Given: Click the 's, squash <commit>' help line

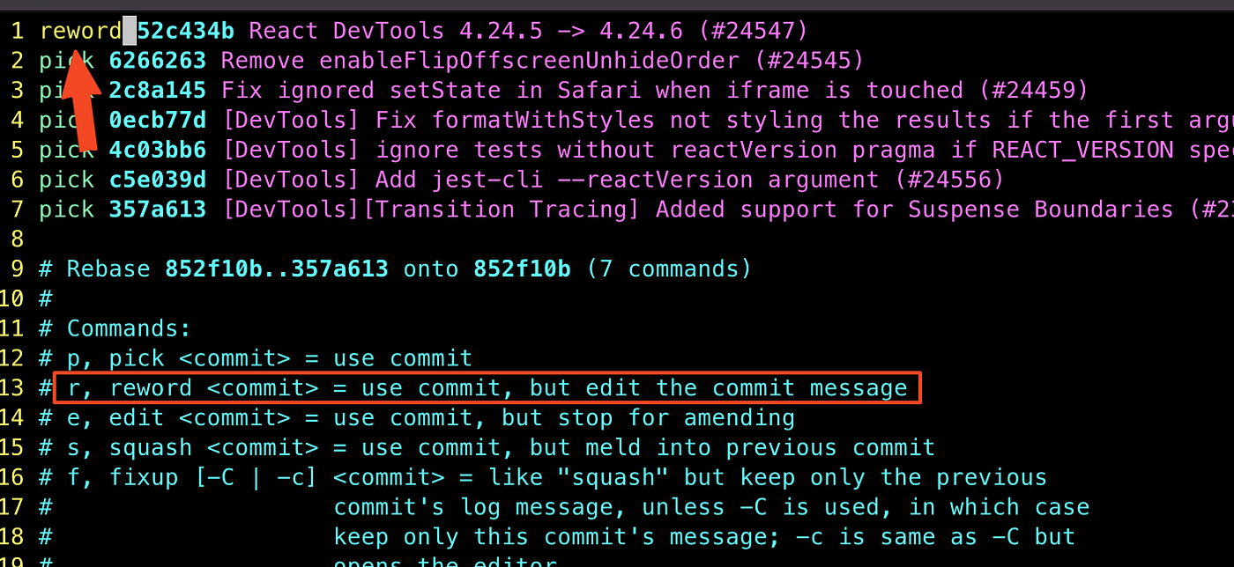Looking at the screenshot, I should coord(487,447).
